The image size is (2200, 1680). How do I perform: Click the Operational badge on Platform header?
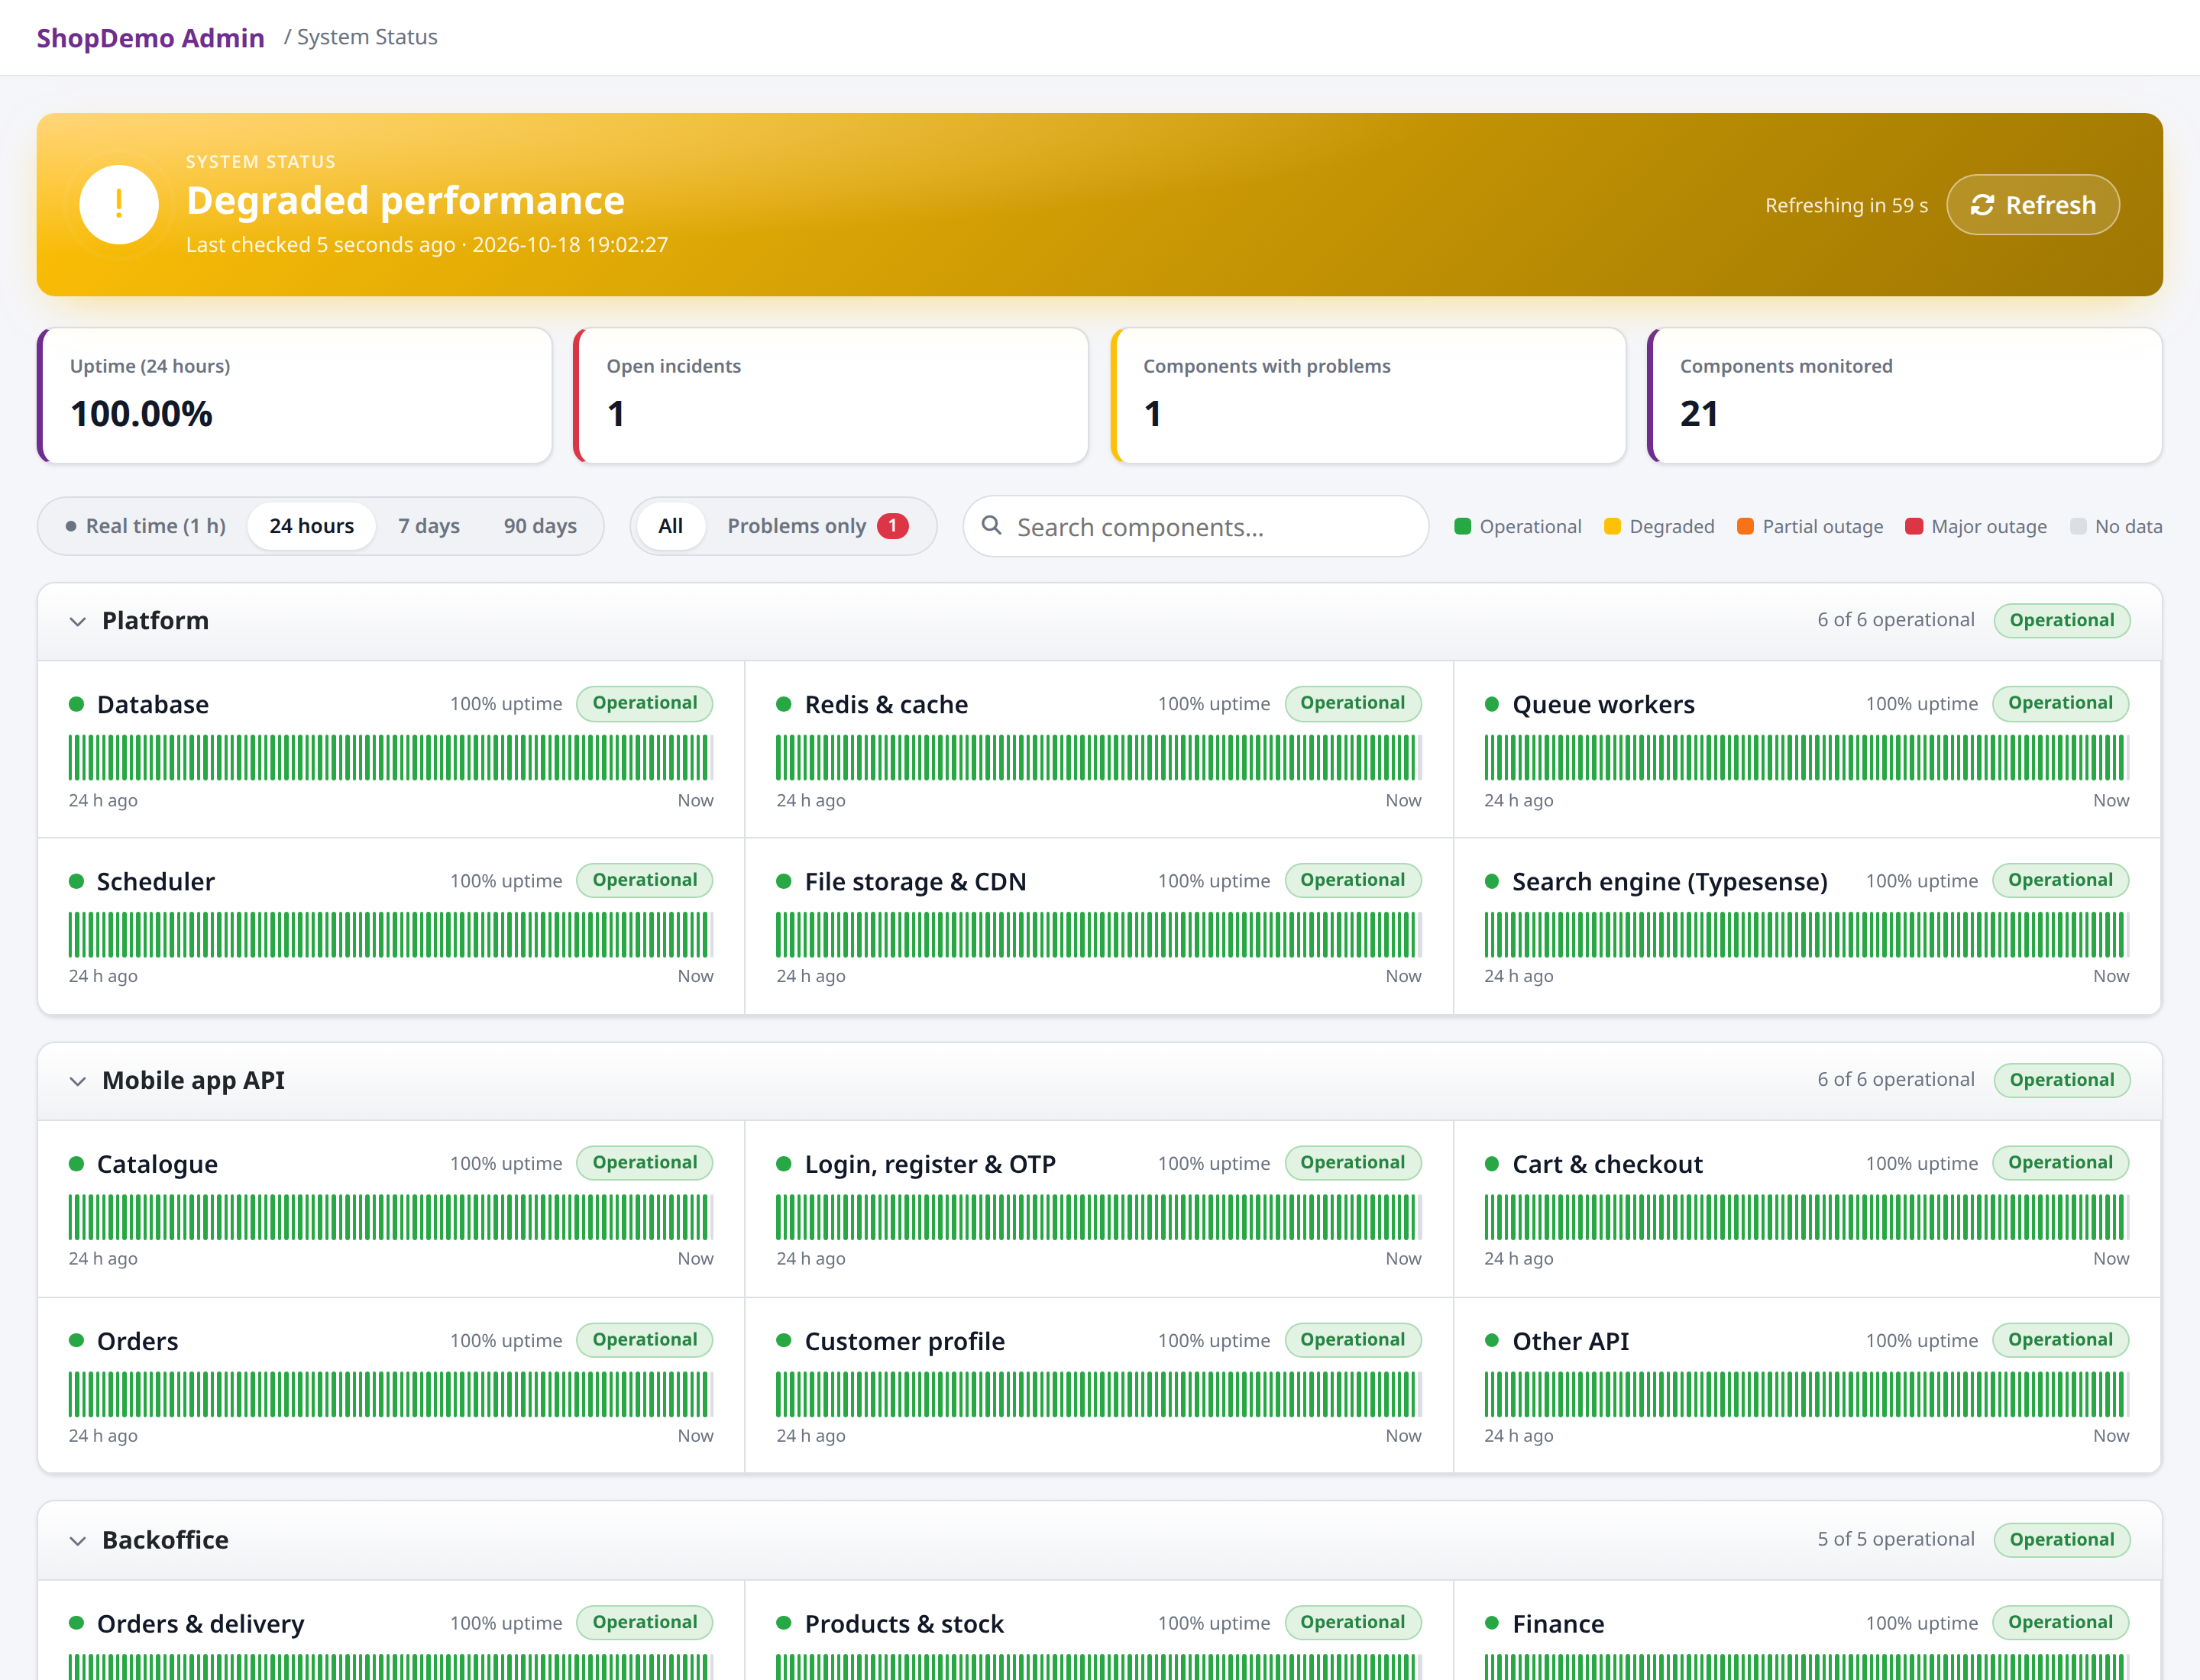[x=2062, y=620]
